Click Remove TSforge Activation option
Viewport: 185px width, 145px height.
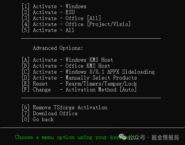pyautogui.click(x=65, y=107)
